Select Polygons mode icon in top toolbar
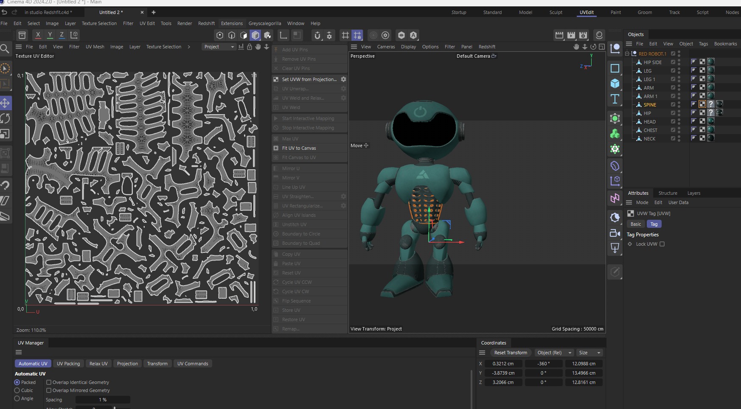The image size is (741, 409). click(x=244, y=35)
